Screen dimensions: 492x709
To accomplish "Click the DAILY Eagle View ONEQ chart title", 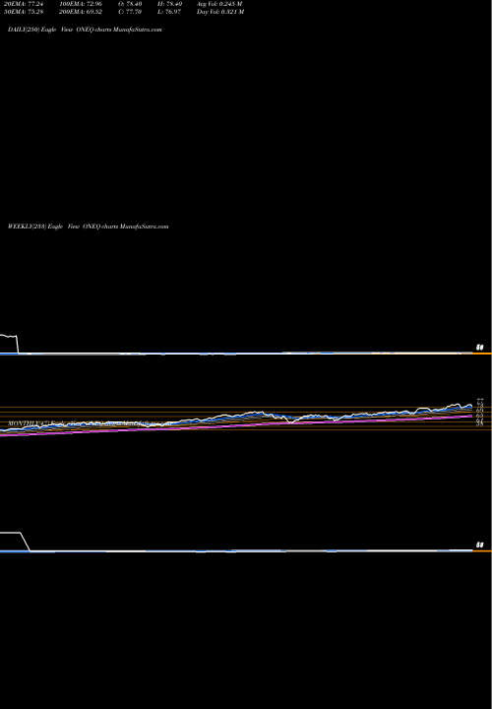I will pos(85,30).
